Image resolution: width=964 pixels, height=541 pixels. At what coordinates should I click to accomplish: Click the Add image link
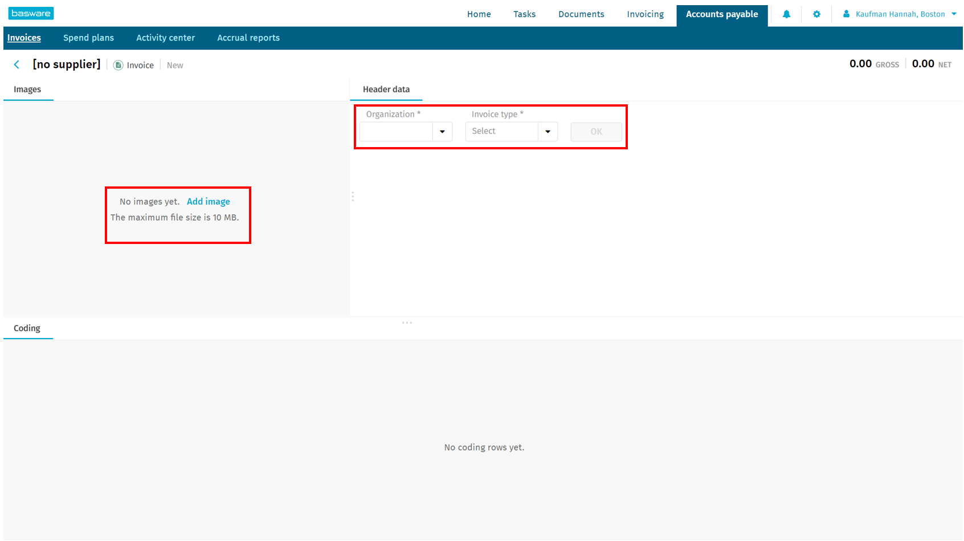209,202
